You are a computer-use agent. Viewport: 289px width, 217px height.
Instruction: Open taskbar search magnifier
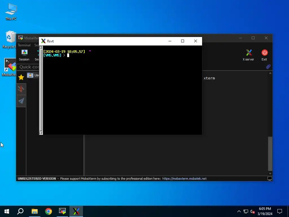(x=20, y=211)
